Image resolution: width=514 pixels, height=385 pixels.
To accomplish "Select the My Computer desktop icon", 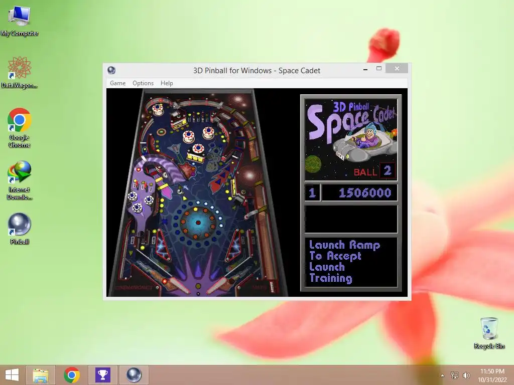I will click(x=20, y=21).
